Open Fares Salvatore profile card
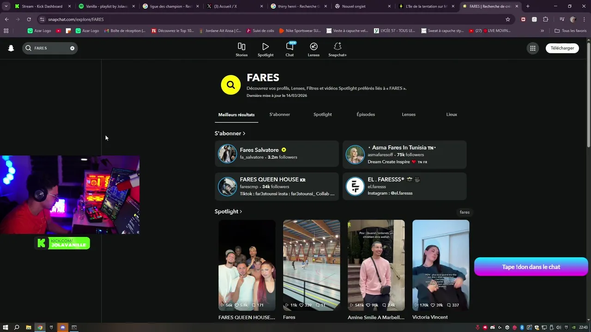 point(277,154)
